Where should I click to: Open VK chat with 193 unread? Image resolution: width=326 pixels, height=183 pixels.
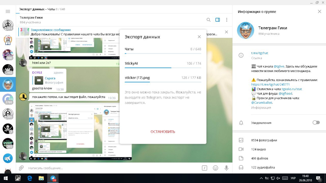tap(8, 69)
